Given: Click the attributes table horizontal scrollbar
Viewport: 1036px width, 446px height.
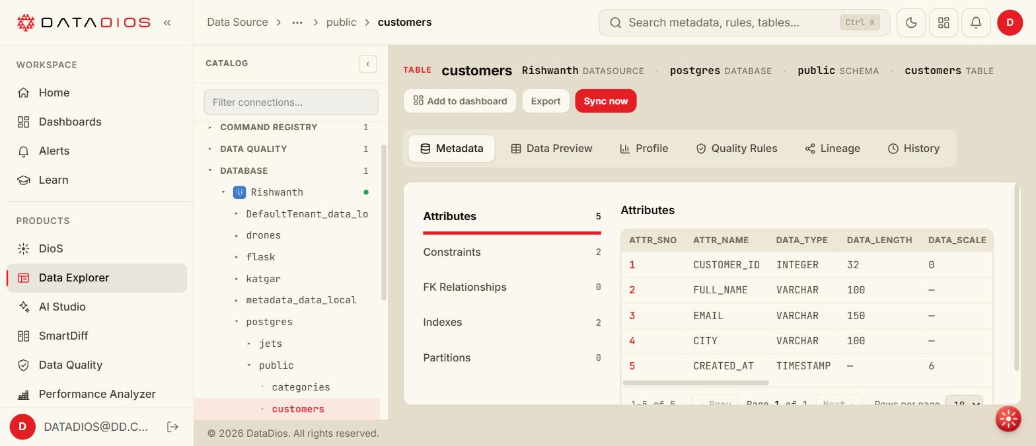Looking at the screenshot, I should 696,383.
